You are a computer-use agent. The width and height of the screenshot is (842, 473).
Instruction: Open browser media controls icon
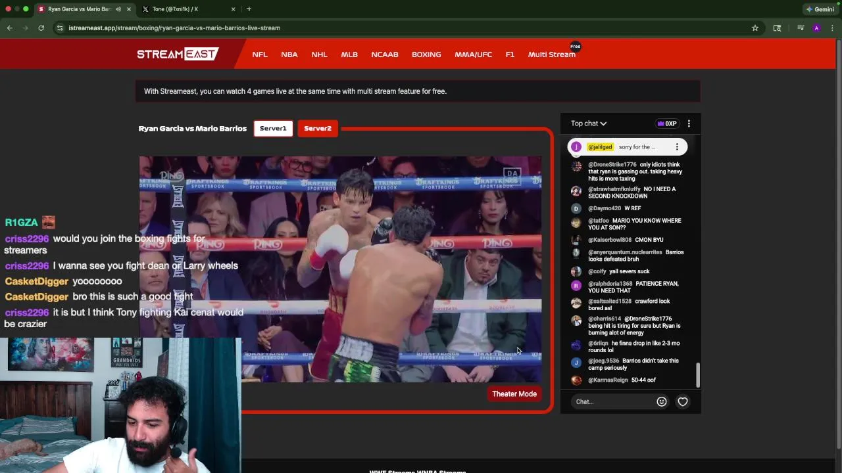(801, 28)
